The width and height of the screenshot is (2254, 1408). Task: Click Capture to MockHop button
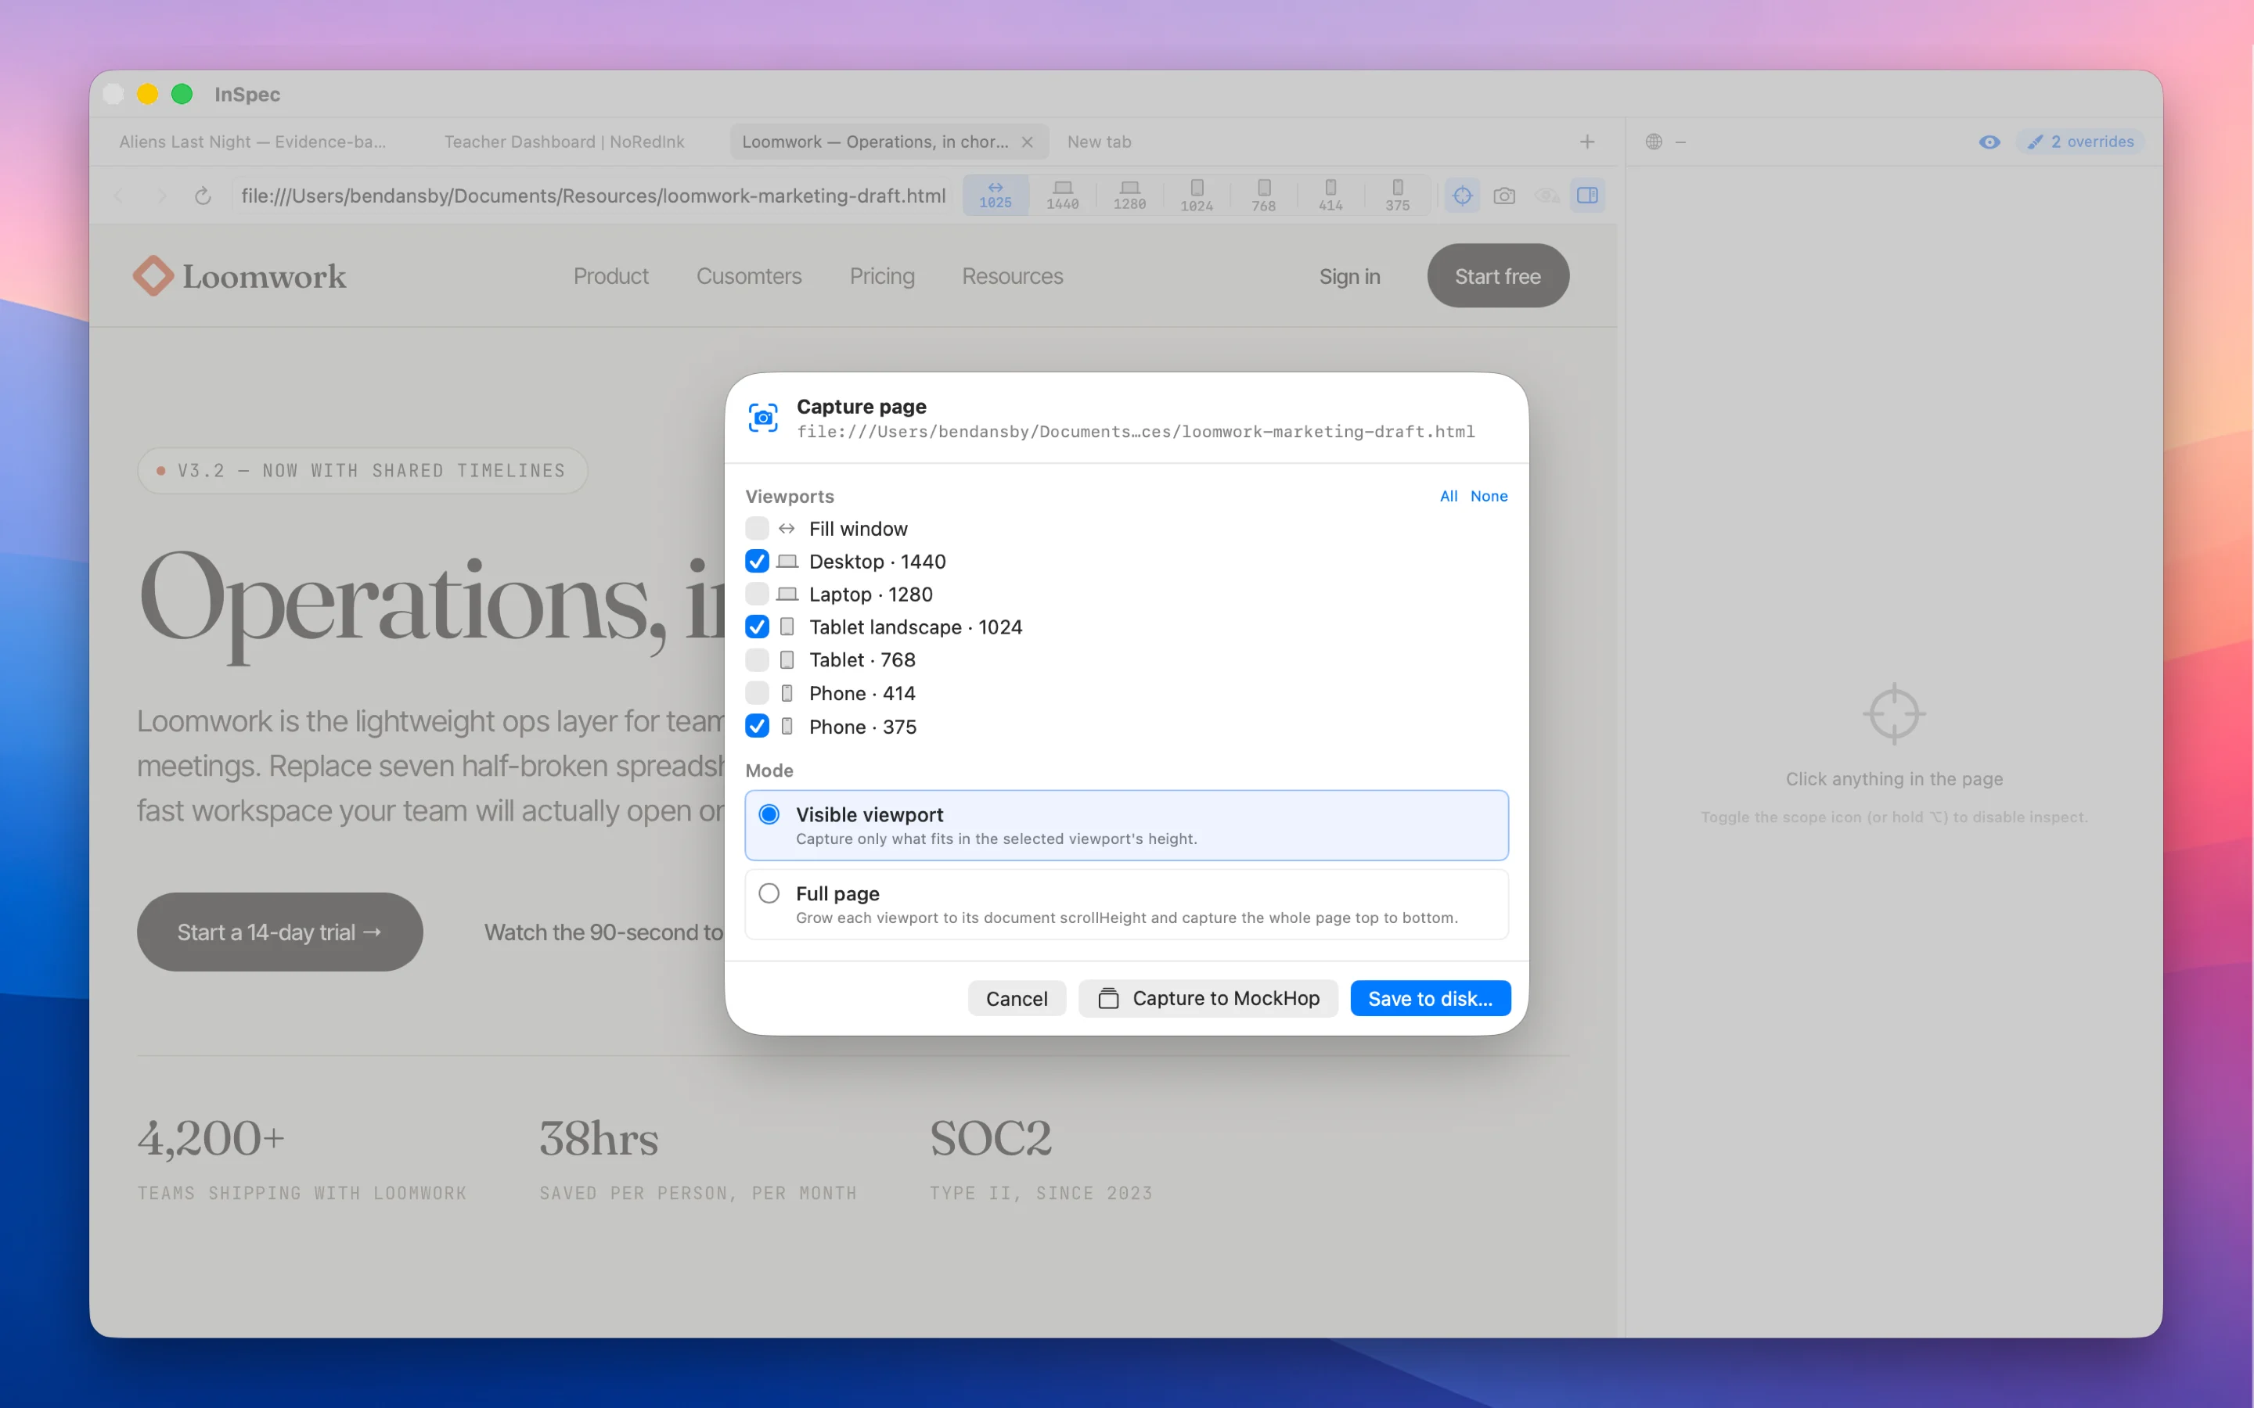pos(1208,998)
